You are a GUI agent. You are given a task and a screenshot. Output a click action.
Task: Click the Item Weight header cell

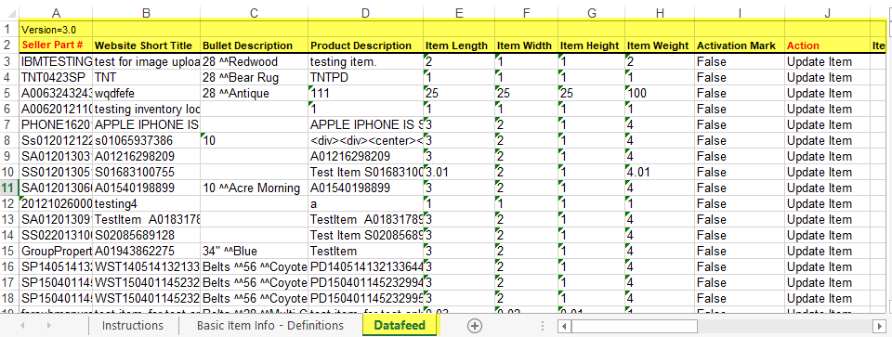pos(660,45)
